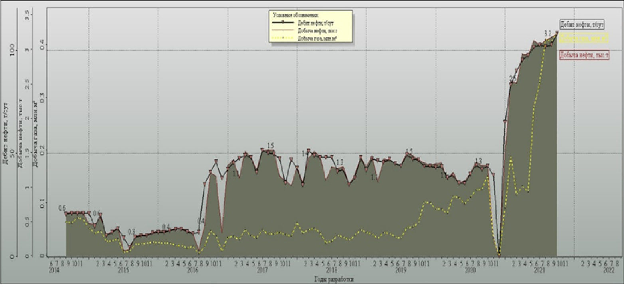Image resolution: width=624 pixels, height=288 pixels.
Task: Click the black line marker for Дебит нефти in the legend
Action: [x=283, y=23]
